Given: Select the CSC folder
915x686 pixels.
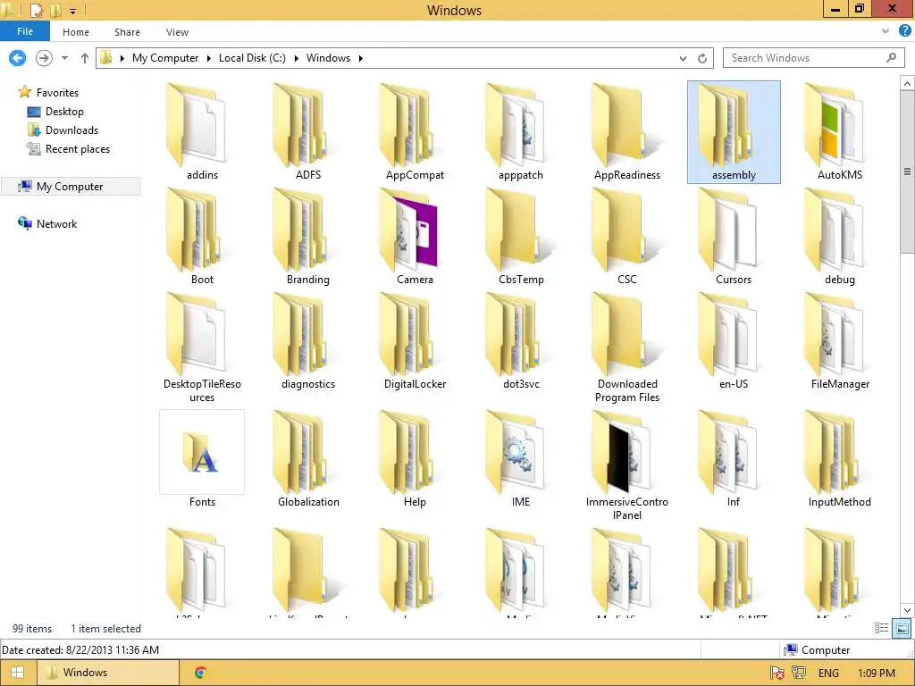Looking at the screenshot, I should pyautogui.click(x=627, y=236).
